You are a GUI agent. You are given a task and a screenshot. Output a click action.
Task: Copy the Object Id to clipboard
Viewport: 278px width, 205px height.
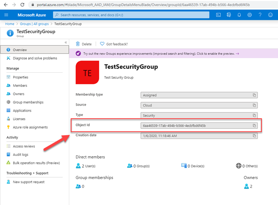pos(254,125)
